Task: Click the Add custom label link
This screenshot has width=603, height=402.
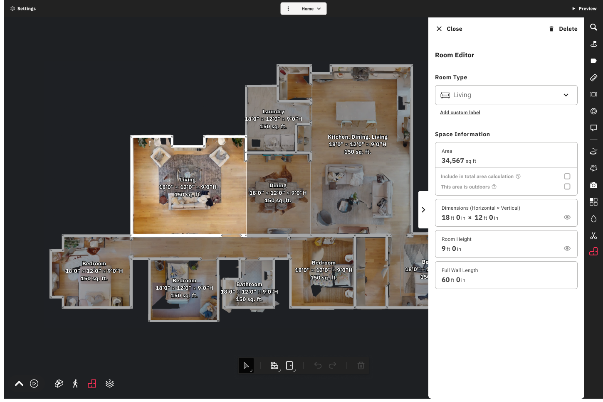Action: [x=460, y=112]
